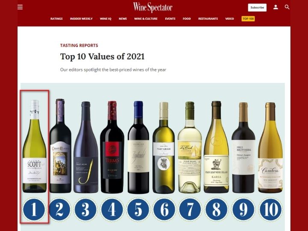Open the Restaurants nav item
Image resolution: width=308 pixels, height=231 pixels.
click(x=208, y=19)
